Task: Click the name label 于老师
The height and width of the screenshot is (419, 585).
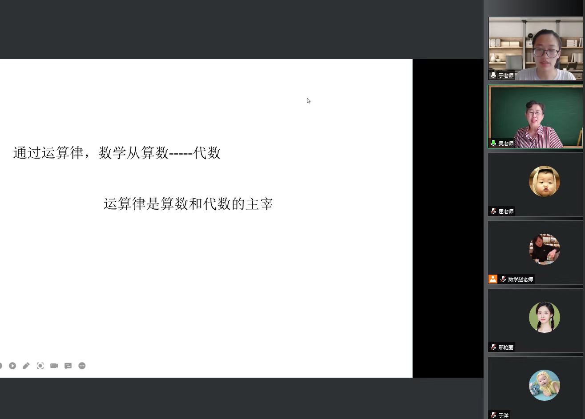Action: coord(506,76)
